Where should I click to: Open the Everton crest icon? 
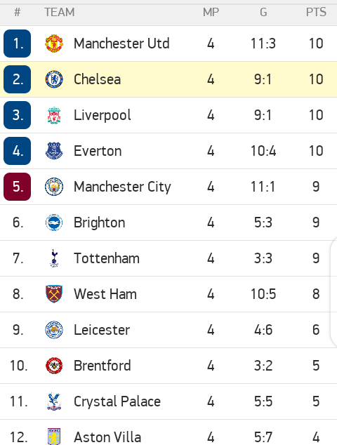pos(54,151)
